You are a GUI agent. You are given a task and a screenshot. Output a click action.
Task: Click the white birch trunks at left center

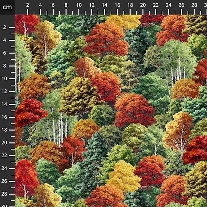(59, 131)
